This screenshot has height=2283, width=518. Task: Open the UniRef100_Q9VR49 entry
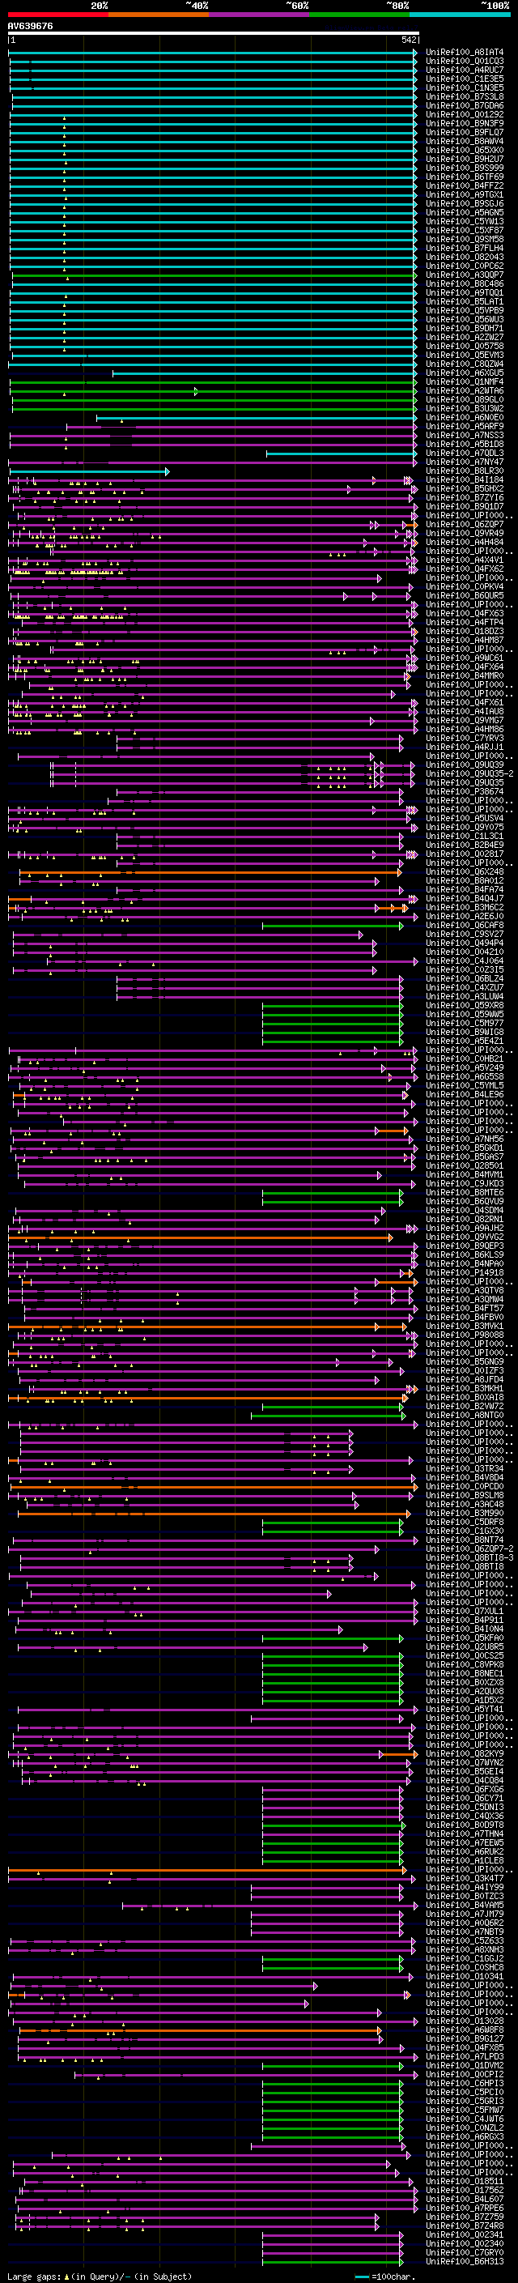pyautogui.click(x=464, y=534)
